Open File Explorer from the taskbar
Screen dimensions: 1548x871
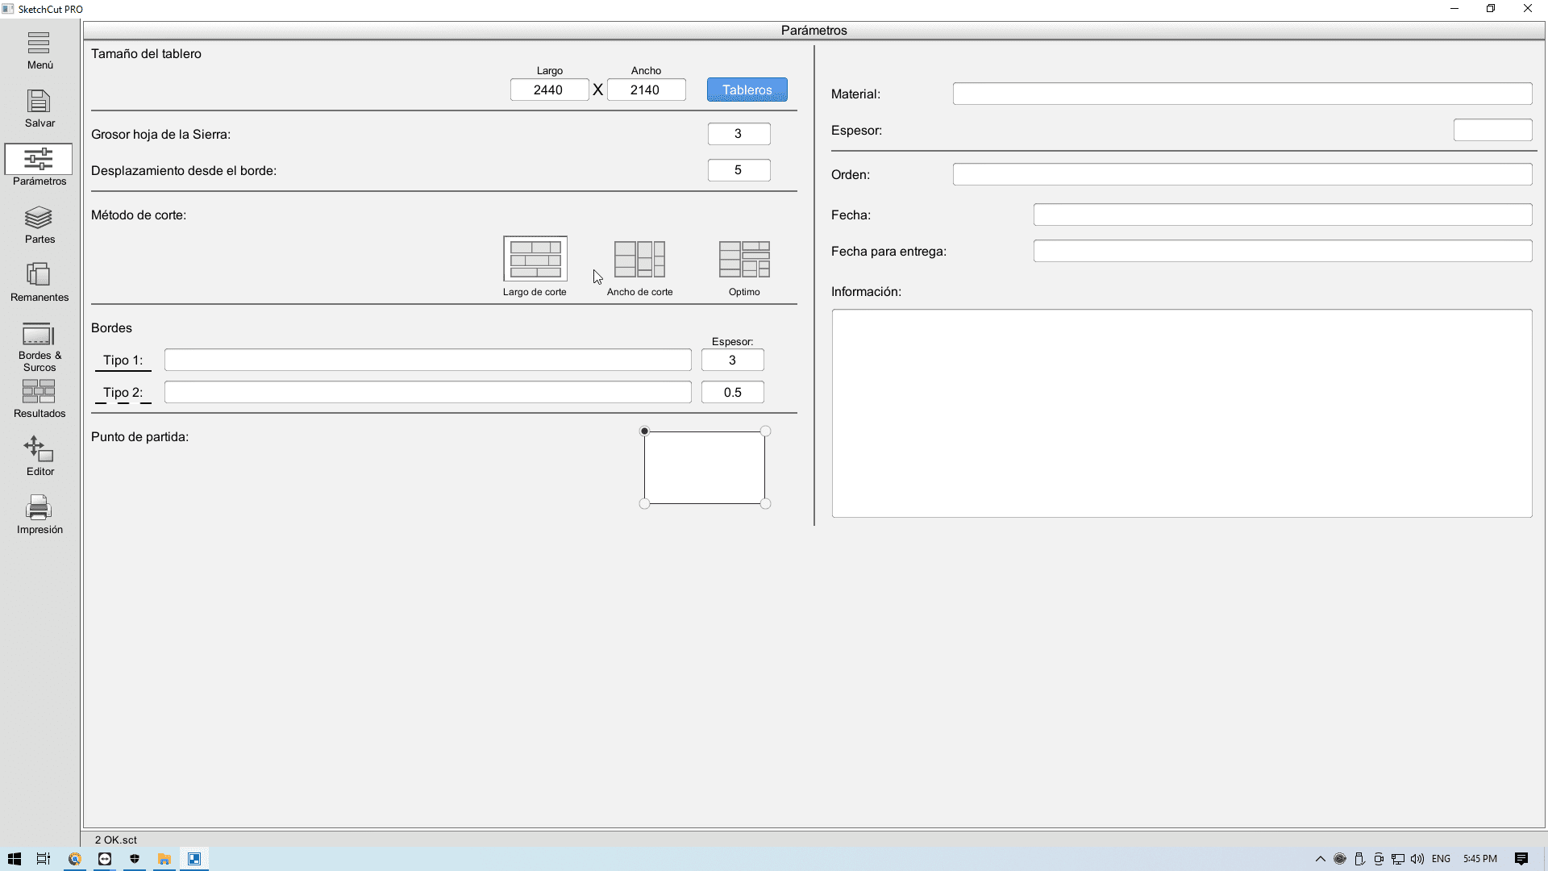[164, 859]
